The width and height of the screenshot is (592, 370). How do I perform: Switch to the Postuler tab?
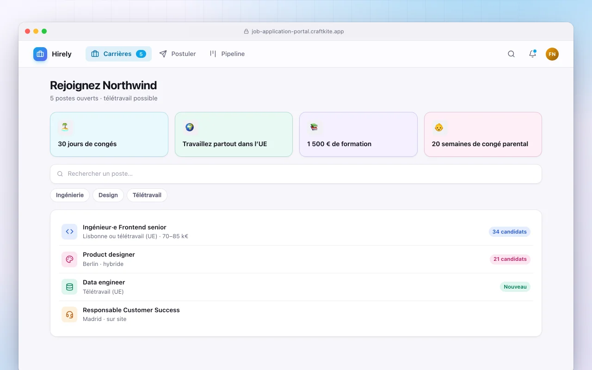click(x=178, y=54)
